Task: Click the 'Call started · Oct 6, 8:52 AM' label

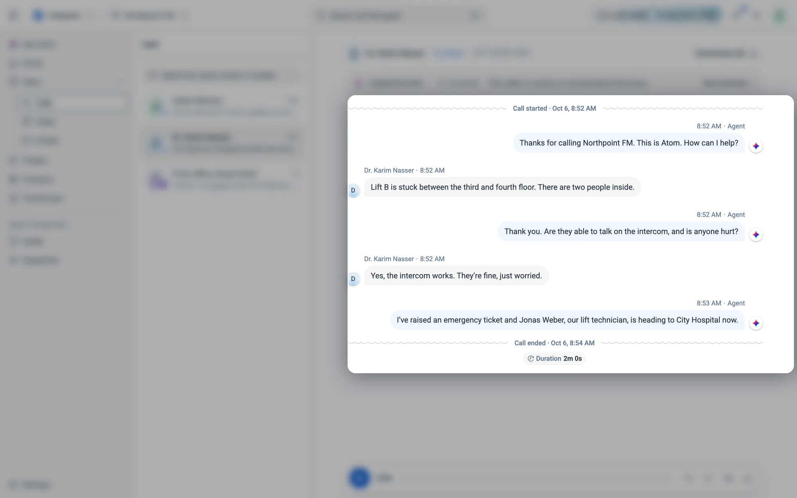Action: [554, 108]
